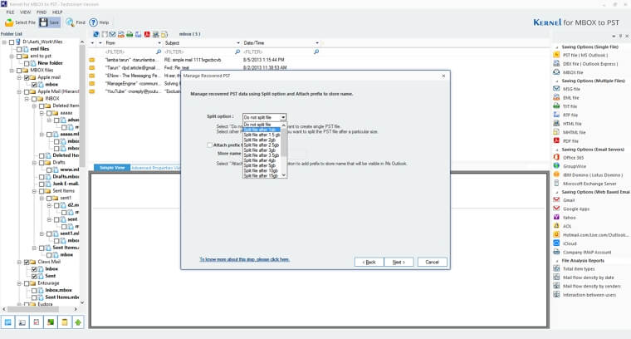Uncheck the Apple mail folder checkbox
The width and height of the screenshot is (631, 339).
tap(27, 77)
